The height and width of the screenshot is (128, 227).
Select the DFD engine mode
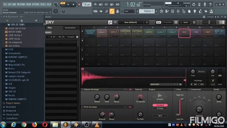[160, 116]
